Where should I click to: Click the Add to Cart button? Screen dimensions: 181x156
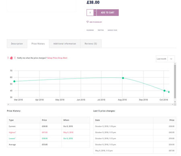(x=108, y=12)
